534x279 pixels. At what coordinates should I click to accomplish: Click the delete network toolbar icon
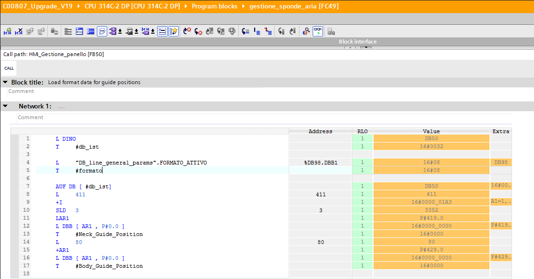[19, 31]
